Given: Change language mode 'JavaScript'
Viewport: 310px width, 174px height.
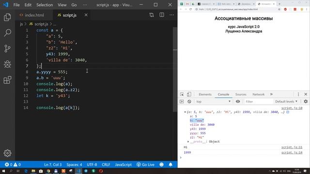Looking at the screenshot, I should pos(124,164).
